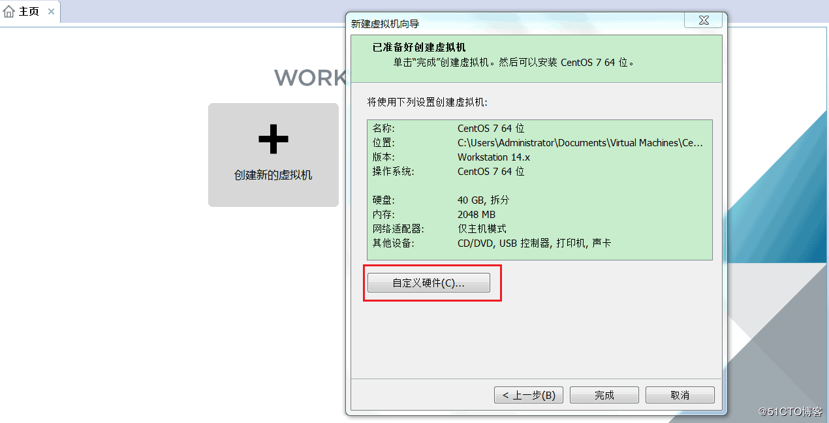Select the 网络适配器 仅主机模式 row
This screenshot has width=829, height=423.
(539, 229)
